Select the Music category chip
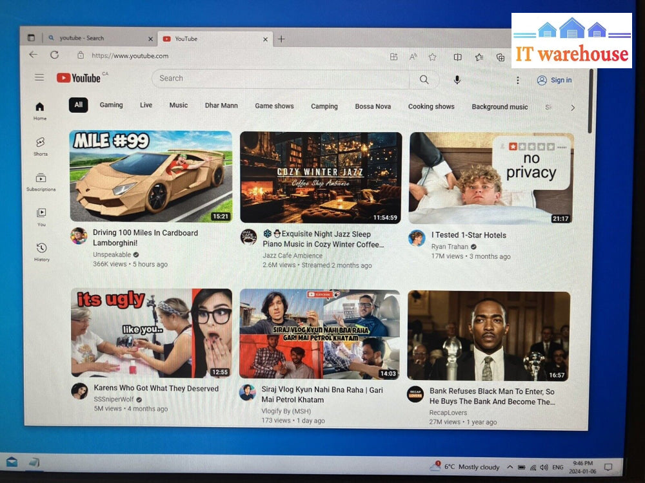The width and height of the screenshot is (645, 483). pos(179,106)
